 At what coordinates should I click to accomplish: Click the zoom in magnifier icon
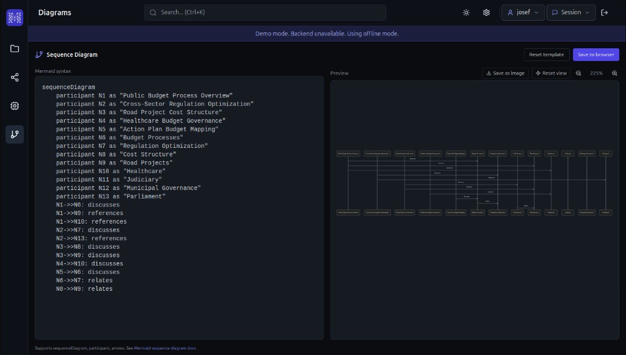(x=614, y=73)
